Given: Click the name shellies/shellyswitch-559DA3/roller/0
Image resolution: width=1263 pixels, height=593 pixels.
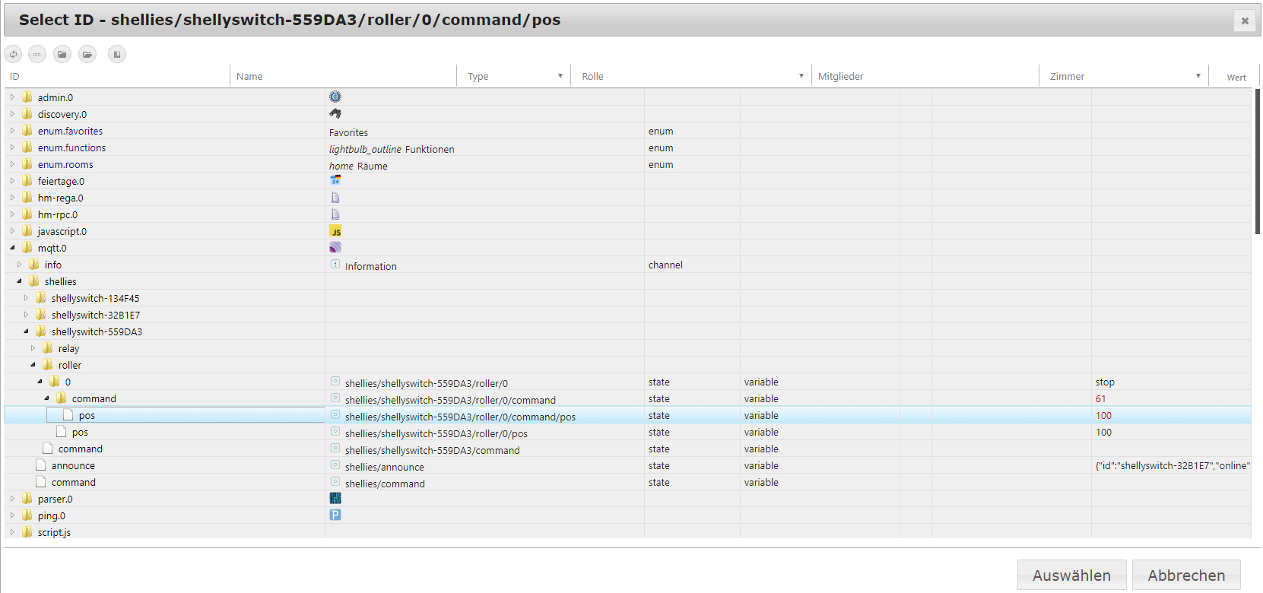Looking at the screenshot, I should click(426, 383).
